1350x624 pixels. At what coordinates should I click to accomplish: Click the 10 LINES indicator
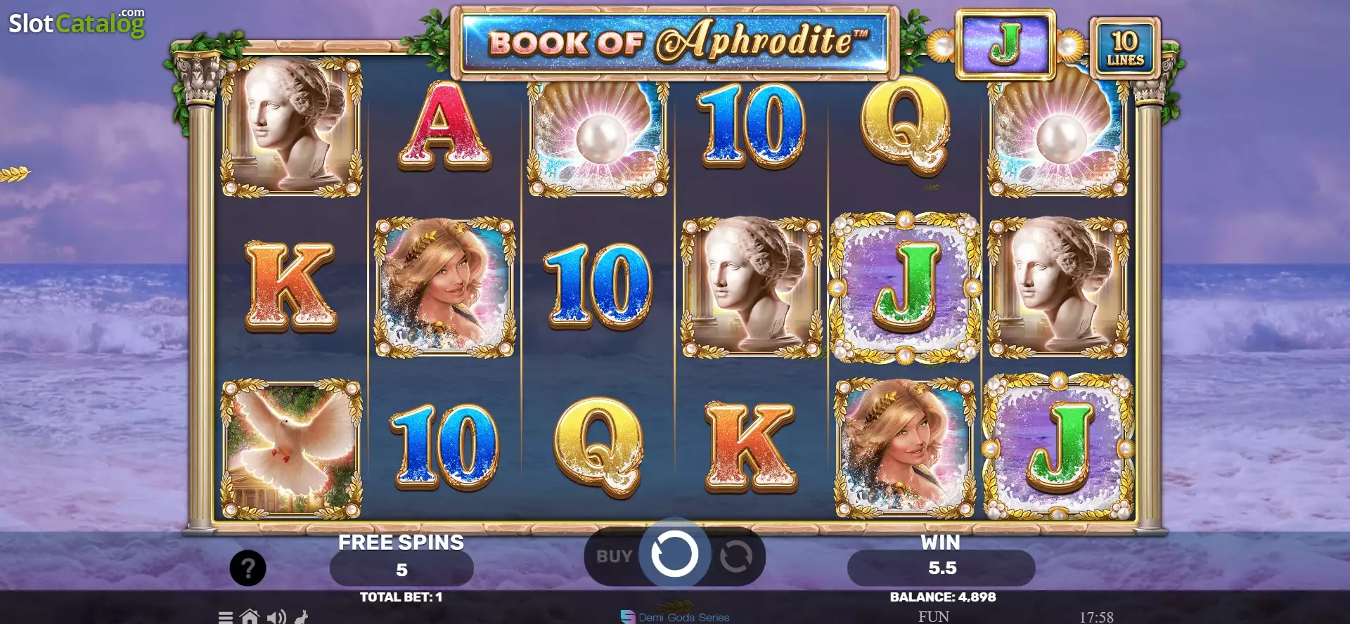click(1125, 48)
